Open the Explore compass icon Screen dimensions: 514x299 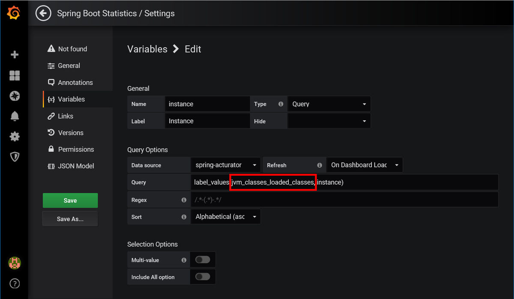(x=15, y=96)
